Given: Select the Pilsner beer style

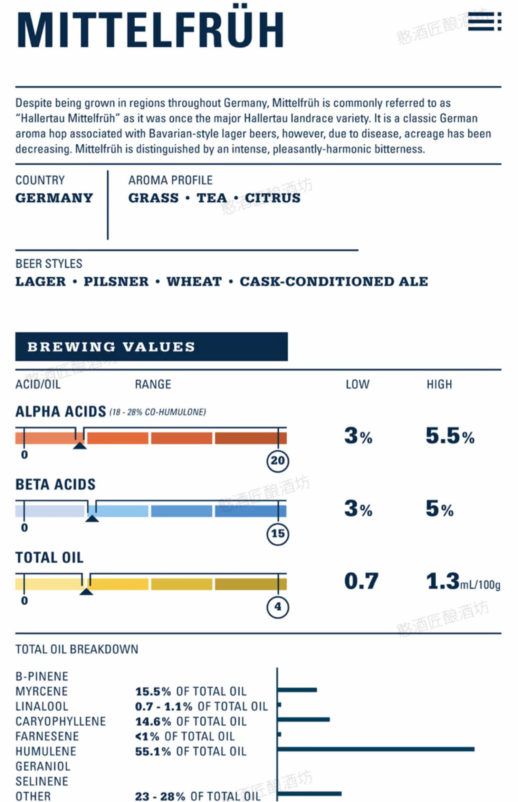Looking at the screenshot, I should 116,281.
